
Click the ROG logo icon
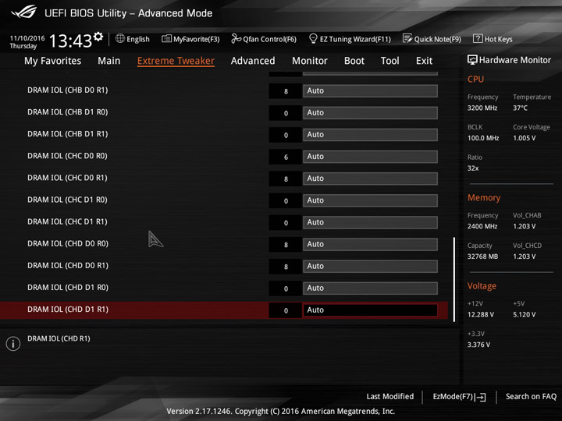pos(23,12)
